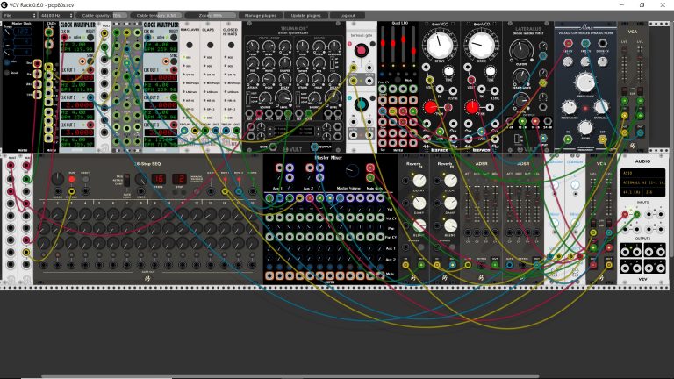Click the big FREQUENCY knob on the dynamic filter
Viewport: 674px width, 379px height.
tap(584, 82)
